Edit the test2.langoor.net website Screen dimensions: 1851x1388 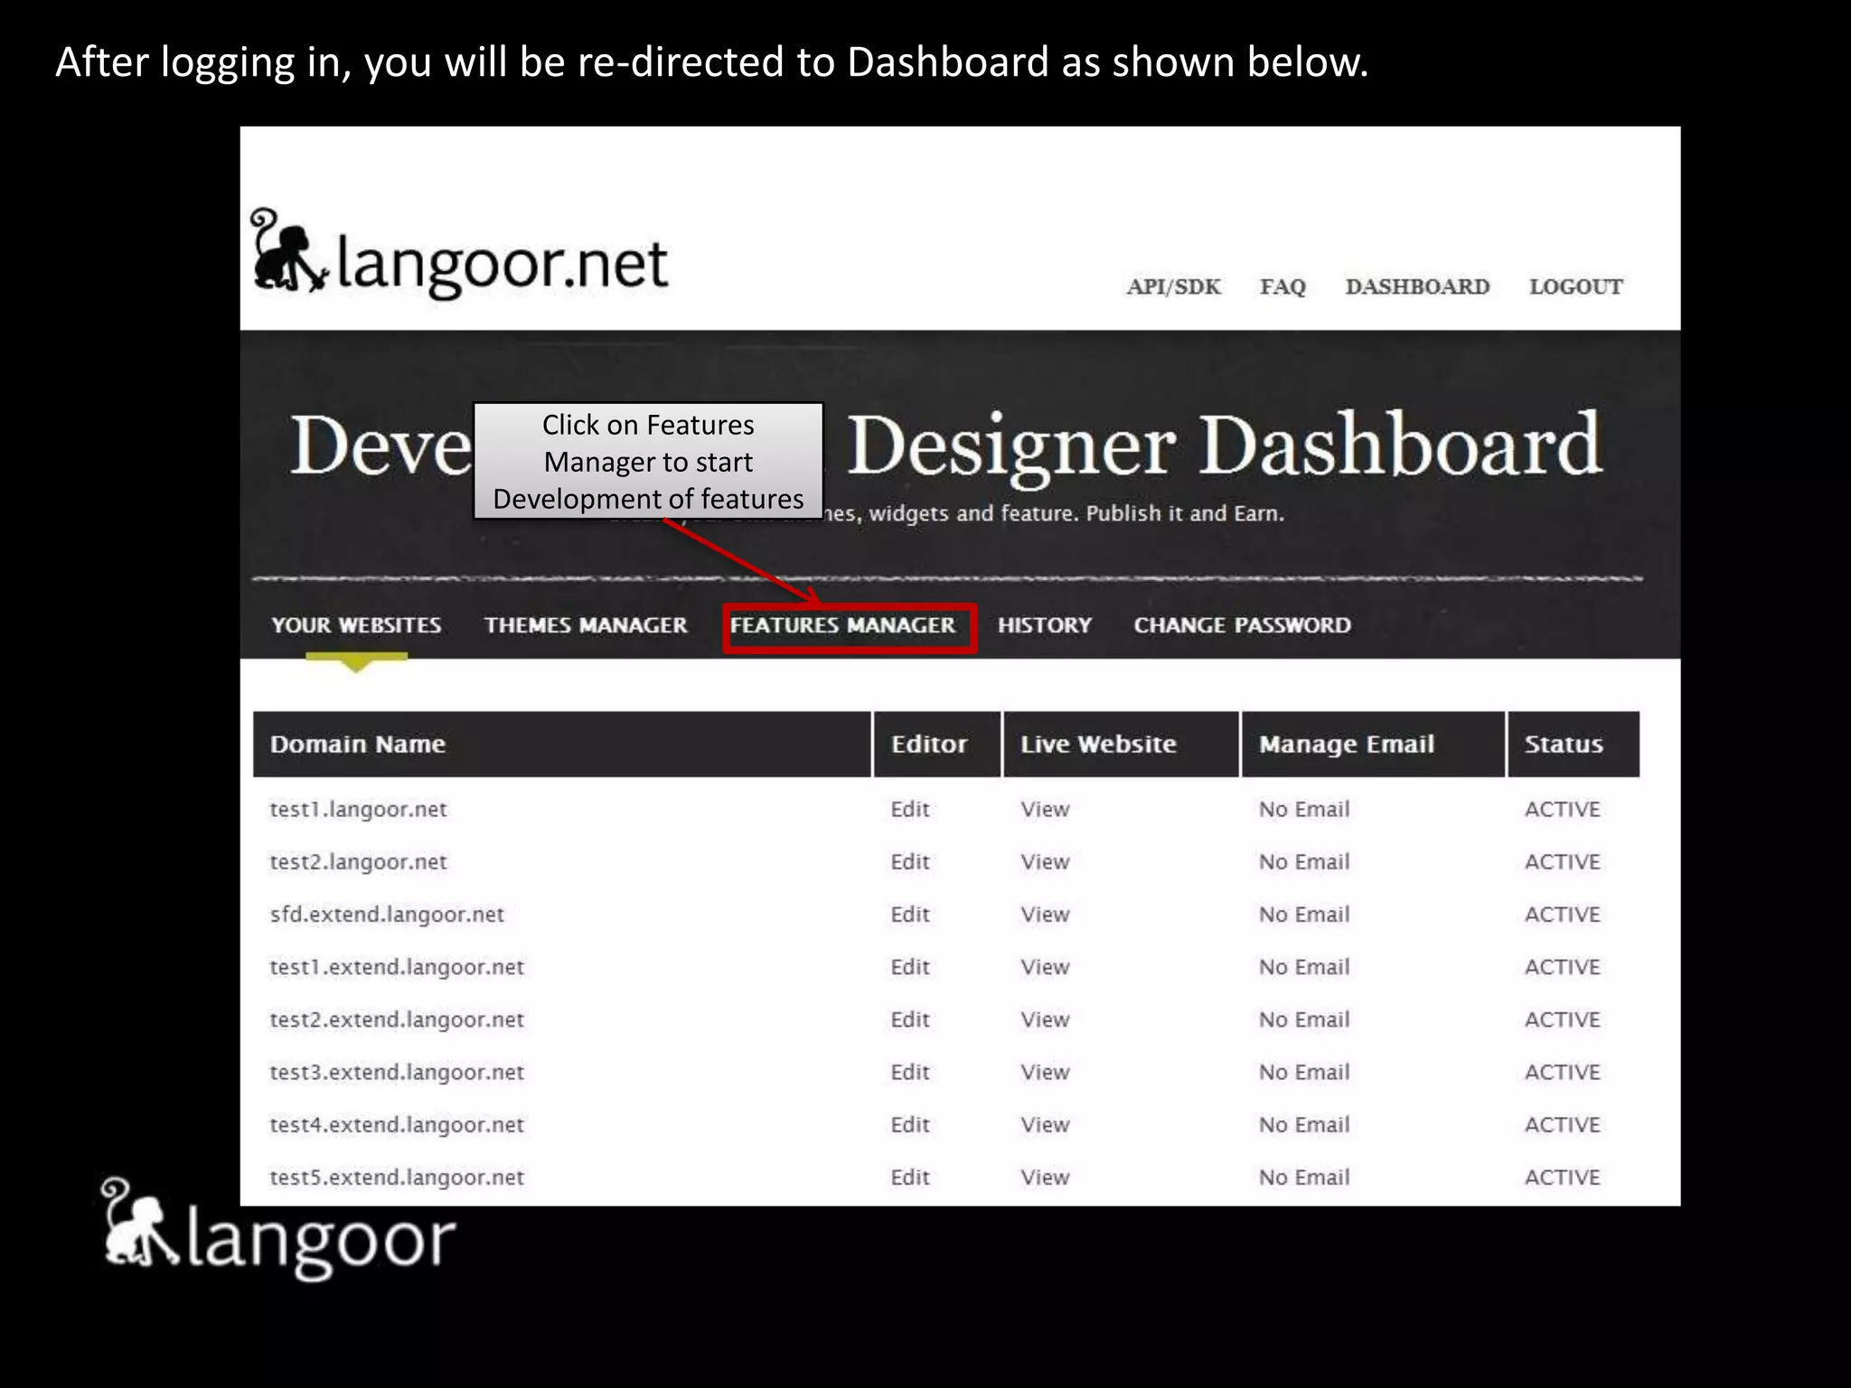point(910,862)
